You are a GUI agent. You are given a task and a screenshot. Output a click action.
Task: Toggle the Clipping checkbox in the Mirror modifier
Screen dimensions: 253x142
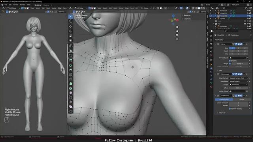point(230,61)
